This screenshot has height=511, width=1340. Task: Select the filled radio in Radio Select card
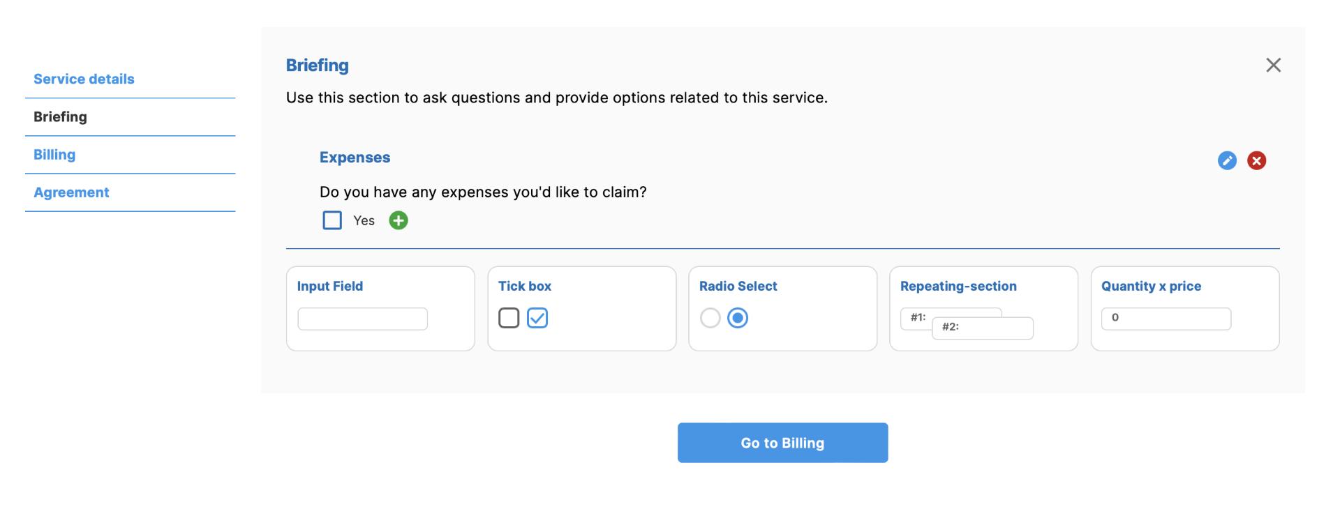(738, 318)
